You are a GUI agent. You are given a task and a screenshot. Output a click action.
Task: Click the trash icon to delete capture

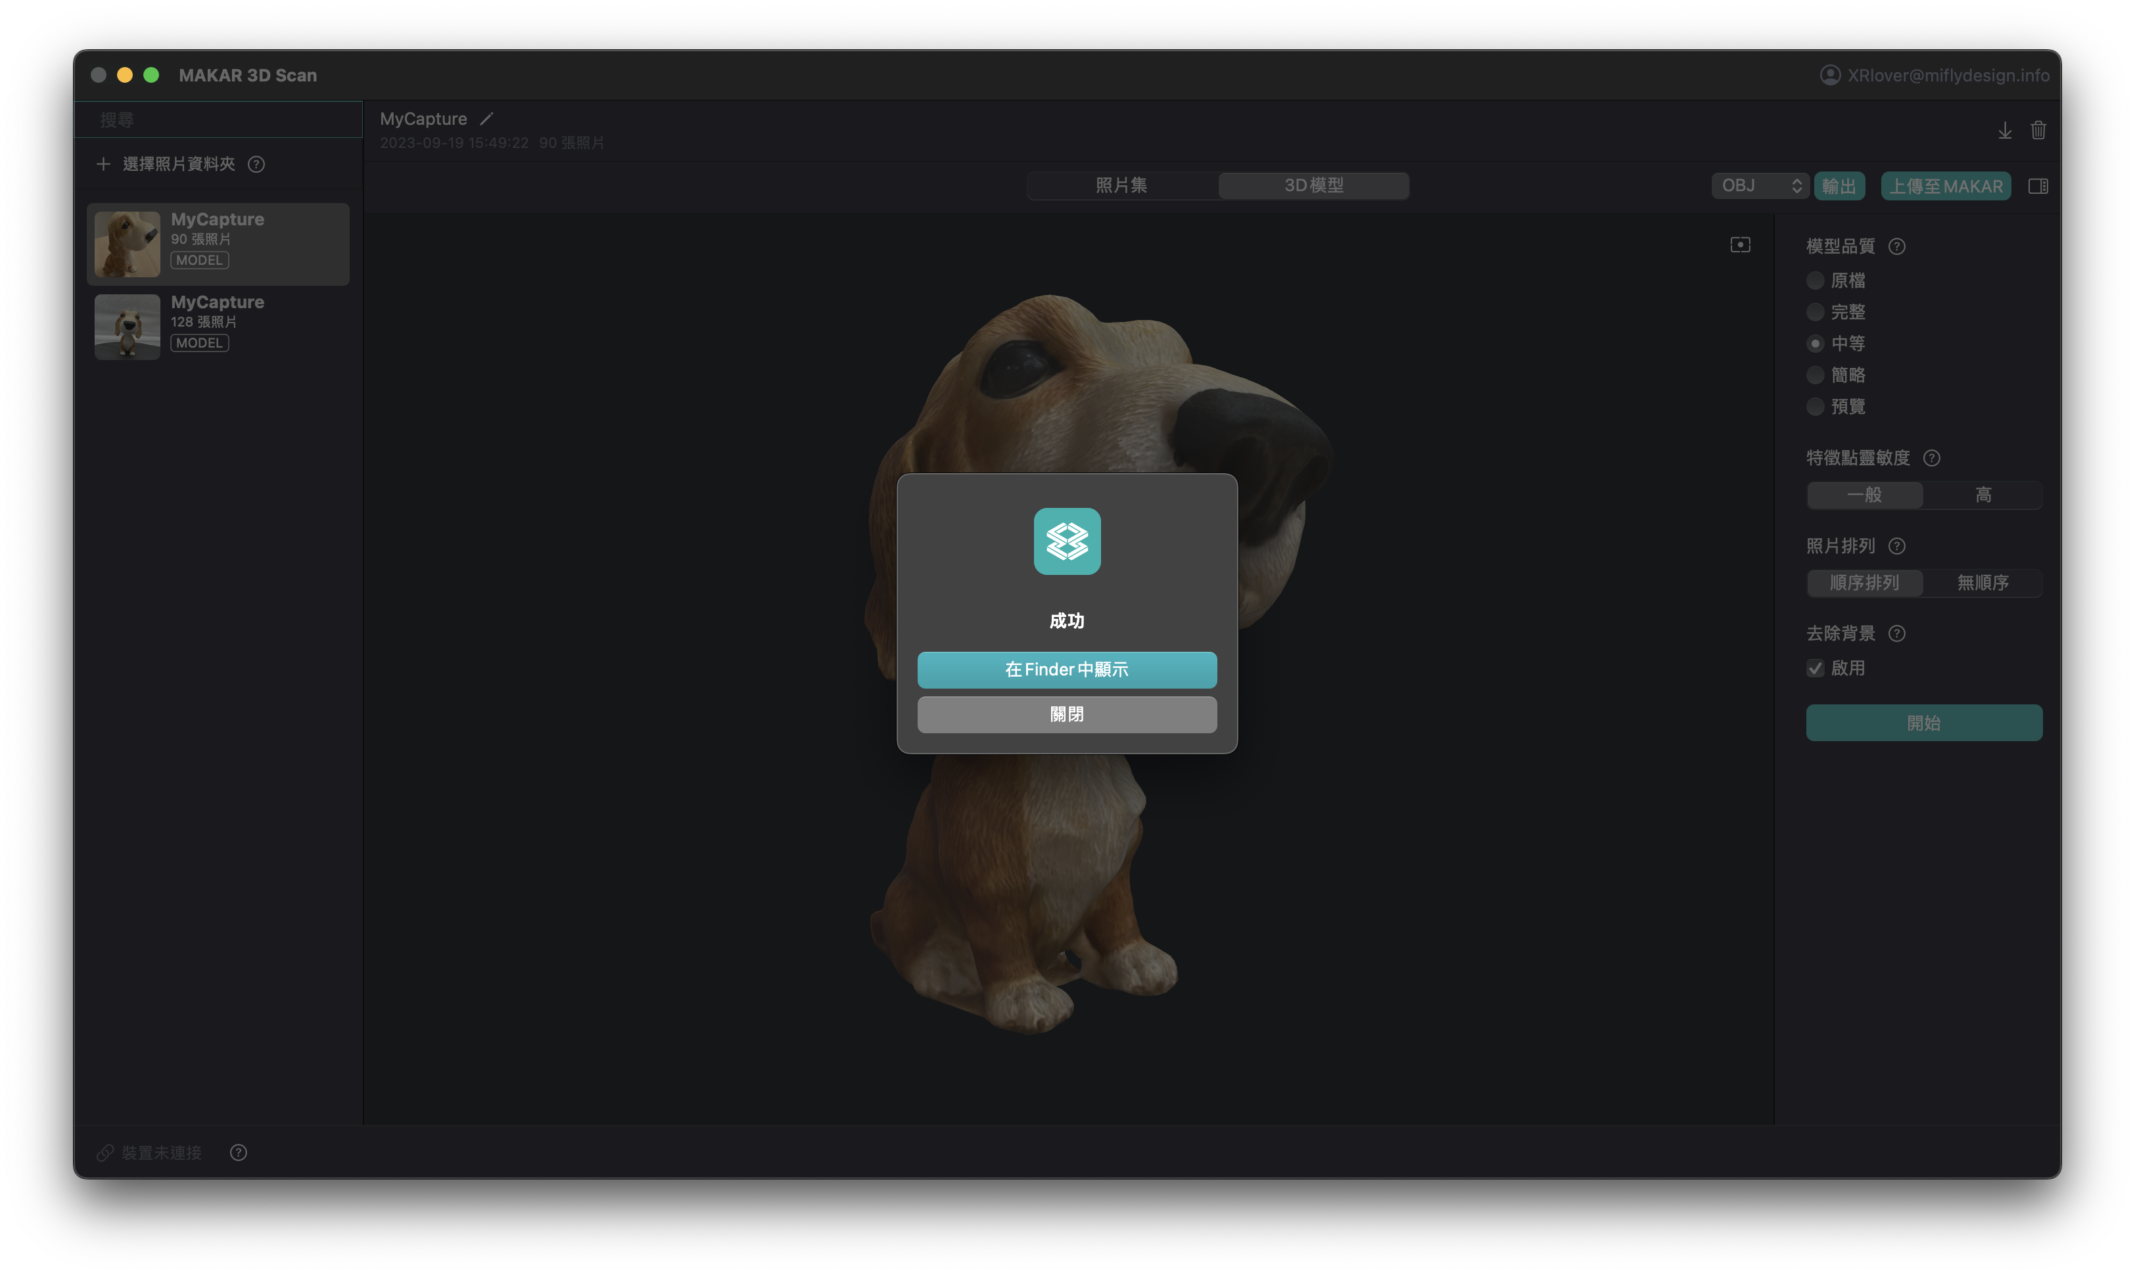(2038, 130)
